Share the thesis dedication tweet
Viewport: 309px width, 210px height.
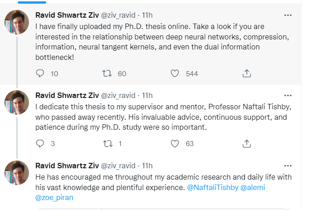247,143
